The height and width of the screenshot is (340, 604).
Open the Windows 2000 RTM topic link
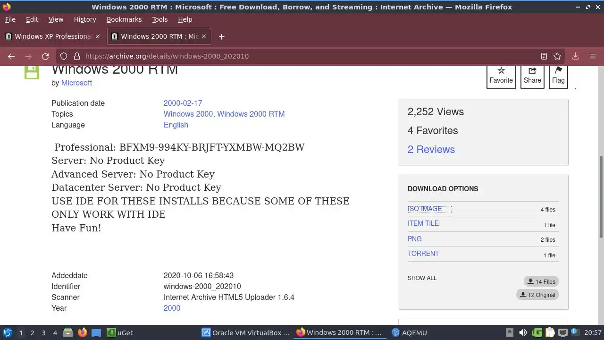pos(251,114)
